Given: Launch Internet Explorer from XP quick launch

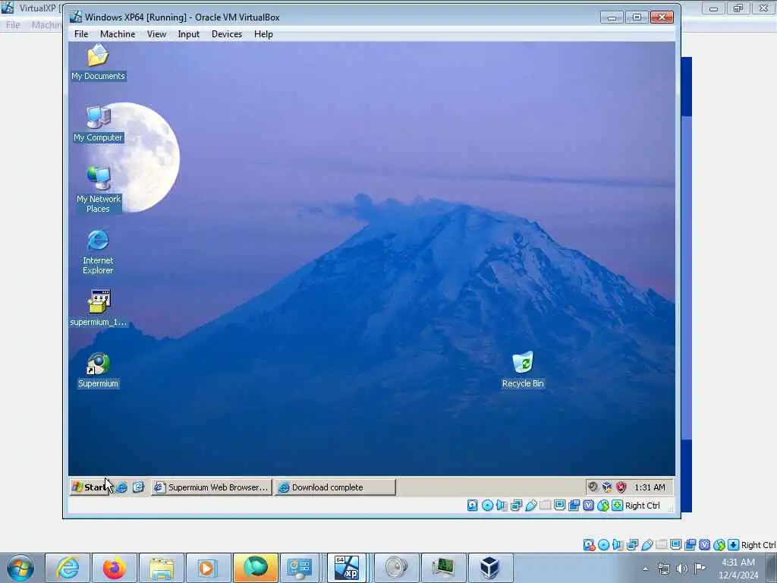Looking at the screenshot, I should 121,487.
